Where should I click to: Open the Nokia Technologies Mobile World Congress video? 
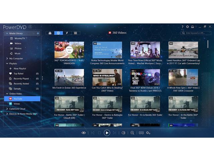point(107,50)
